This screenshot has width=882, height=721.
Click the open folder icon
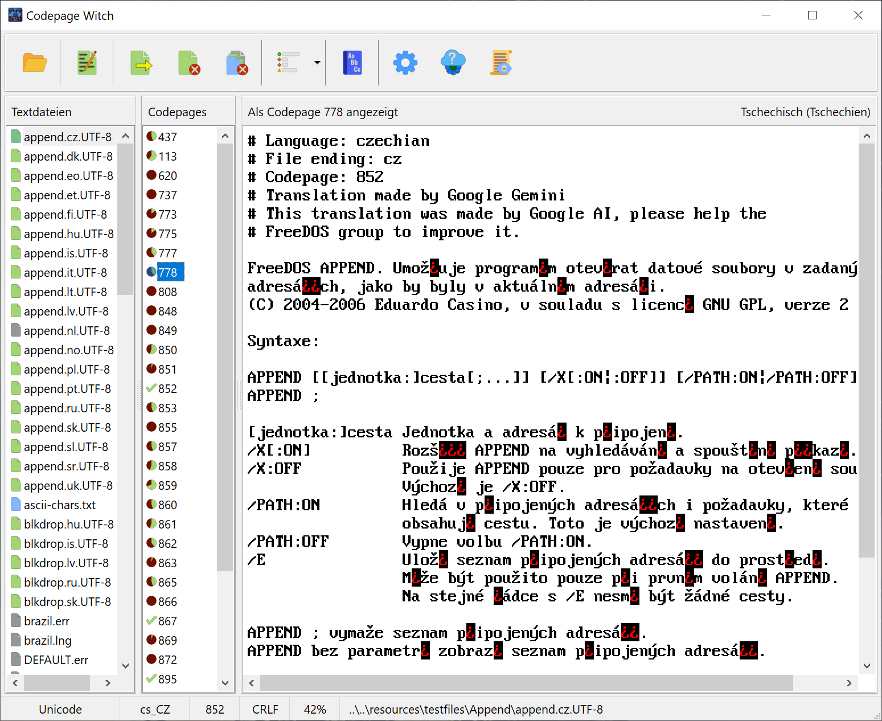[34, 63]
